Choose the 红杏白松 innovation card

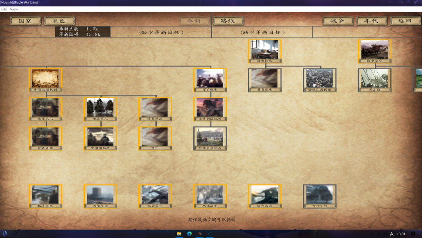pyautogui.click(x=155, y=197)
